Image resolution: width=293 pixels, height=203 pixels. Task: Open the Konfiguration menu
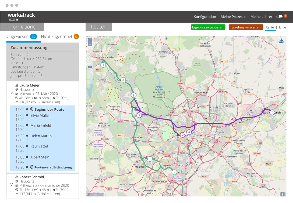point(205,17)
